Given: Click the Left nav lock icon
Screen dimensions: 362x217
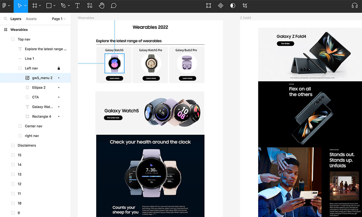Looking at the screenshot, I should (59, 68).
